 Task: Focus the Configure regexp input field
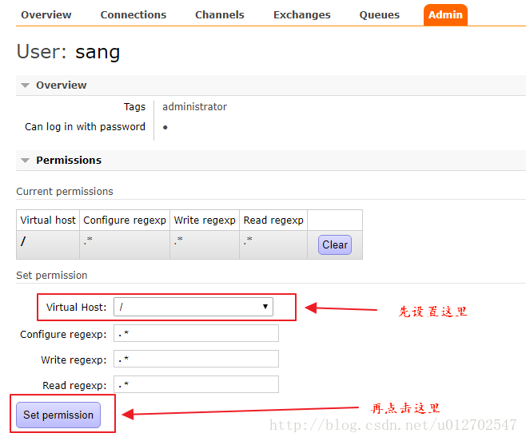tap(196, 333)
